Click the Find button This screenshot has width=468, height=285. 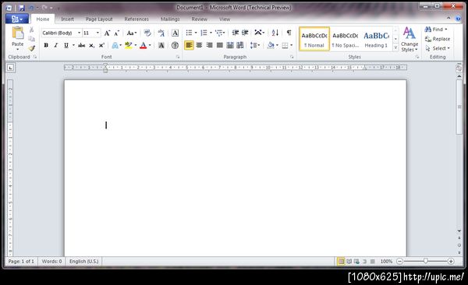436,30
